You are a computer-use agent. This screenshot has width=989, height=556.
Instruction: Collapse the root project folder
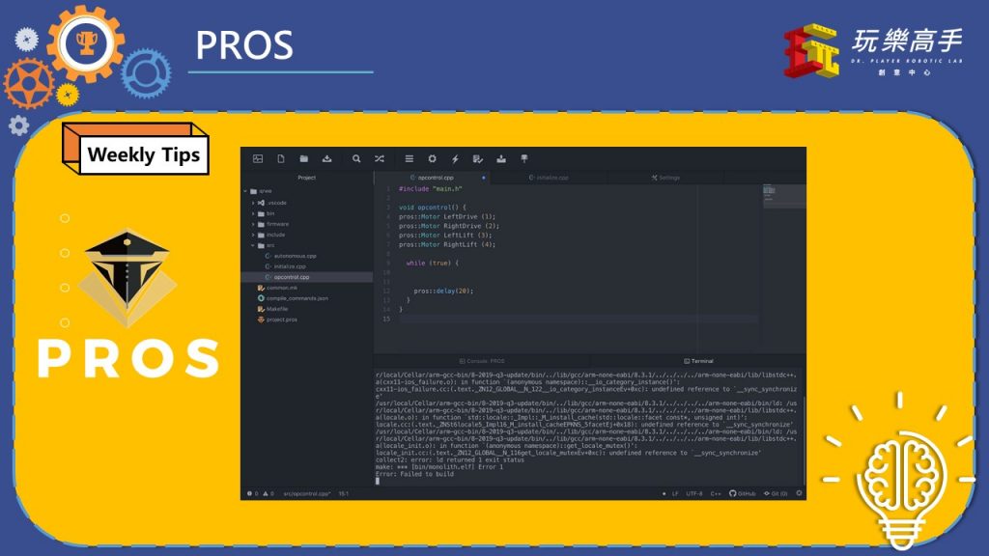[x=245, y=191]
